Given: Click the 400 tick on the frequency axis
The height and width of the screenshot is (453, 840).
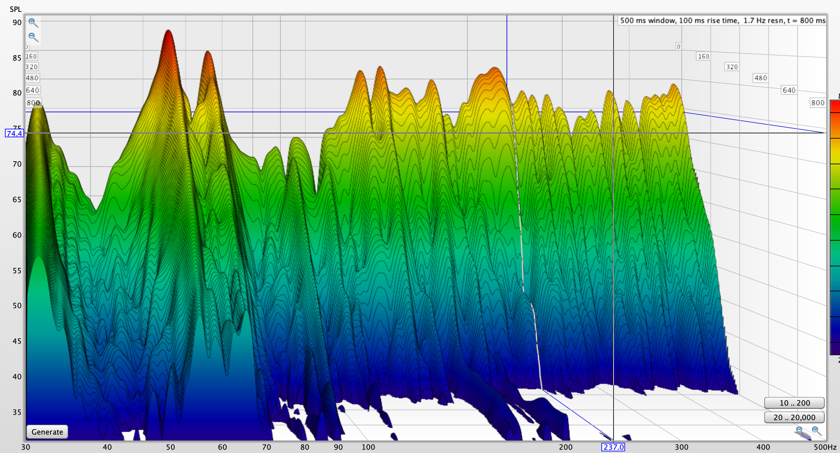Looking at the screenshot, I should [763, 447].
